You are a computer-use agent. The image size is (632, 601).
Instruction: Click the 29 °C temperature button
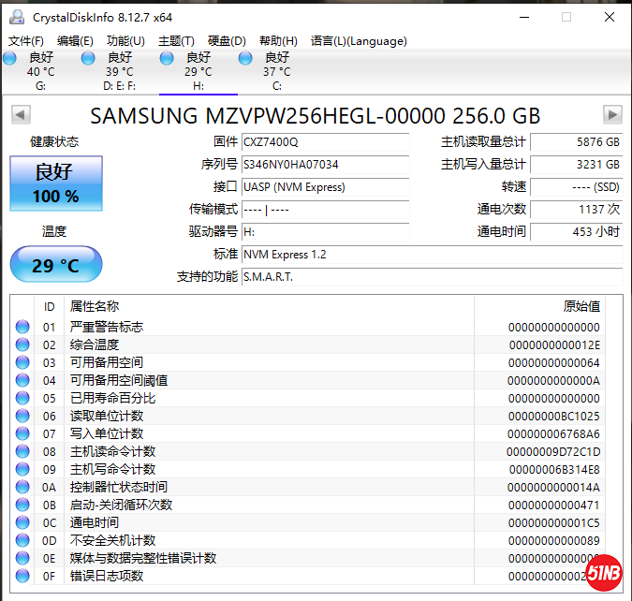(56, 265)
